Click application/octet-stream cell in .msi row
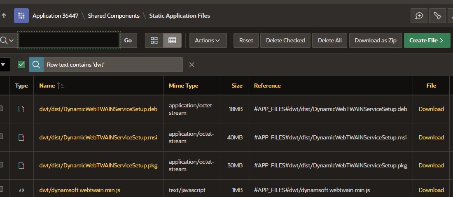Viewport: 453px width, 197px height. [x=191, y=137]
